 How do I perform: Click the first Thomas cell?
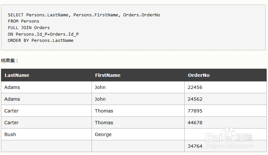[x=138, y=111]
